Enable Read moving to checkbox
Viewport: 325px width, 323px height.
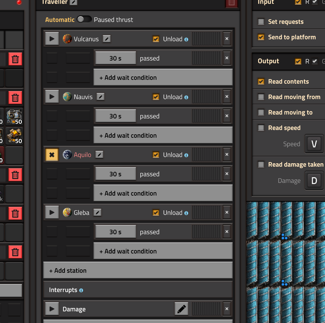[261, 112]
